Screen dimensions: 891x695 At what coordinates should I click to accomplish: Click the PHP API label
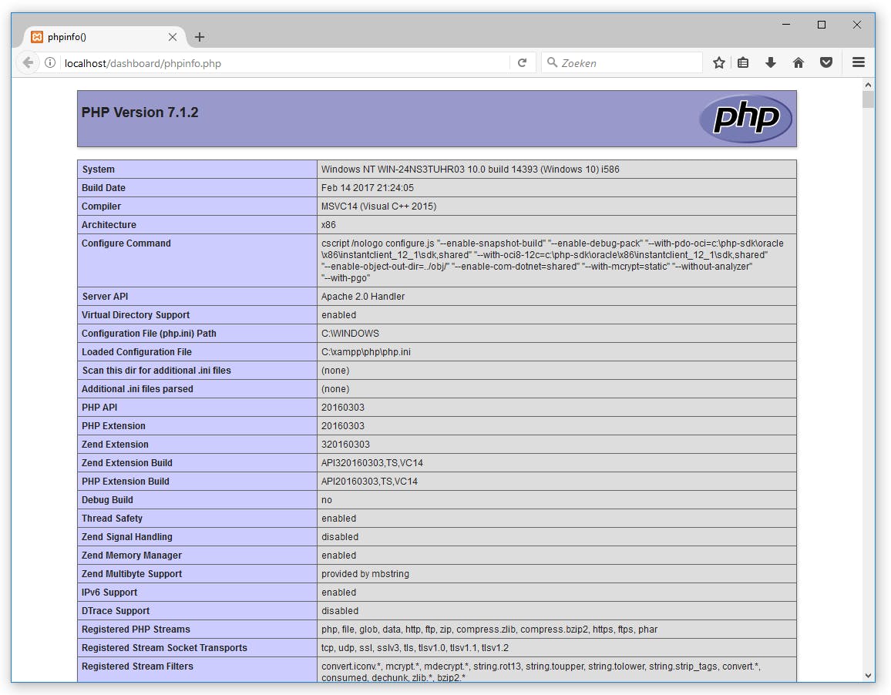click(99, 408)
